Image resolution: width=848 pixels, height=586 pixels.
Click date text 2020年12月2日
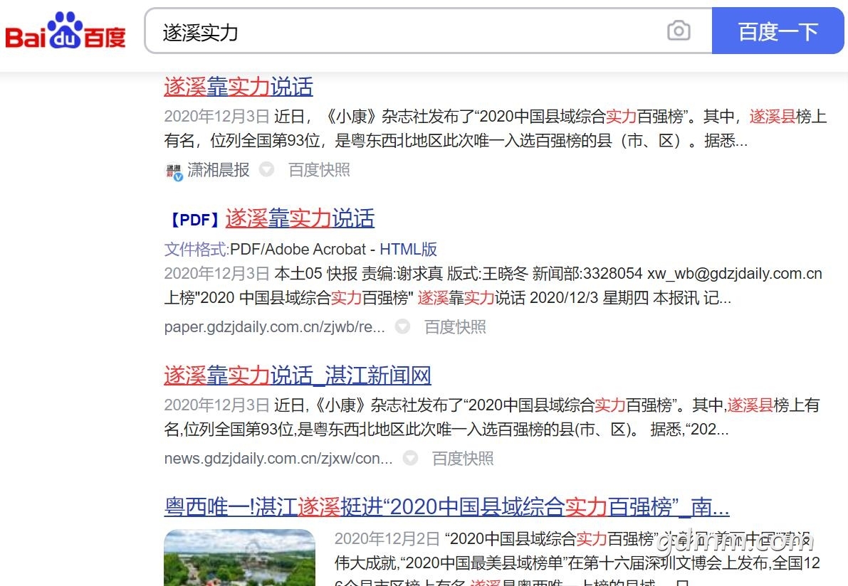(387, 538)
